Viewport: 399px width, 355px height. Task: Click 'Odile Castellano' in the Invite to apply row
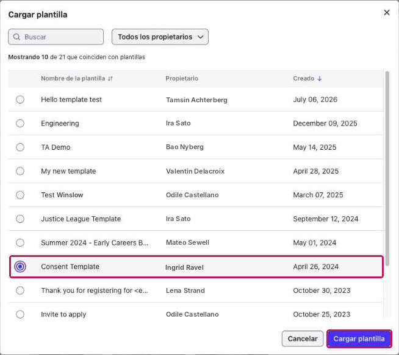tap(192, 314)
